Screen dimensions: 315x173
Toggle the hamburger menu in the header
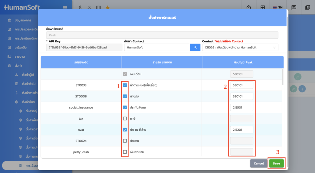[x=65, y=8]
